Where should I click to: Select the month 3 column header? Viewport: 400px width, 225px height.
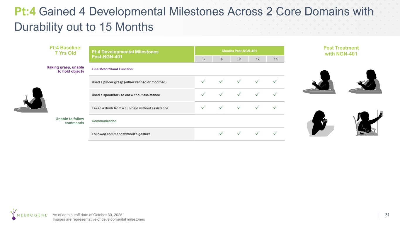pos(203,59)
